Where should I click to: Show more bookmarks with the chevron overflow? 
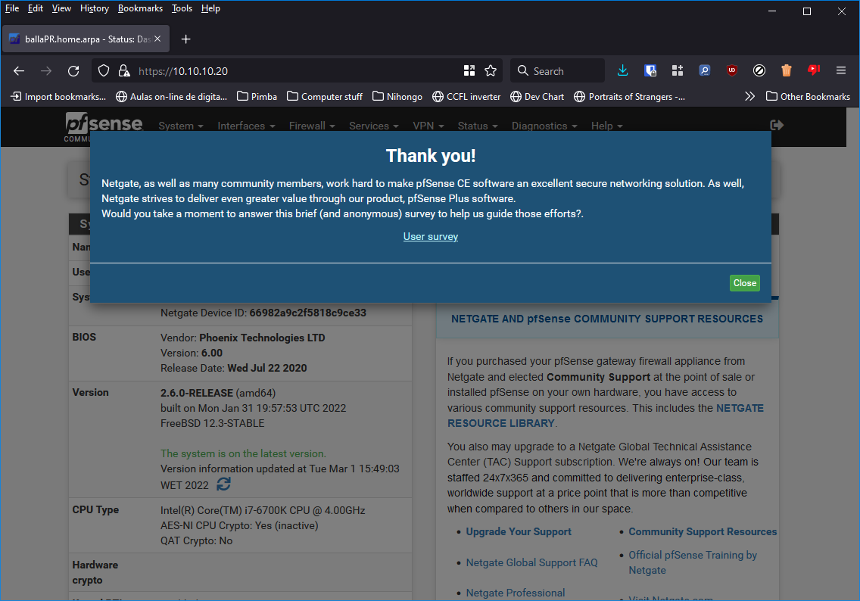click(x=749, y=96)
